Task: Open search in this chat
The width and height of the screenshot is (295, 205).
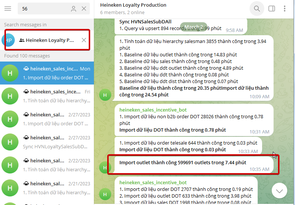Action: click(x=257, y=9)
